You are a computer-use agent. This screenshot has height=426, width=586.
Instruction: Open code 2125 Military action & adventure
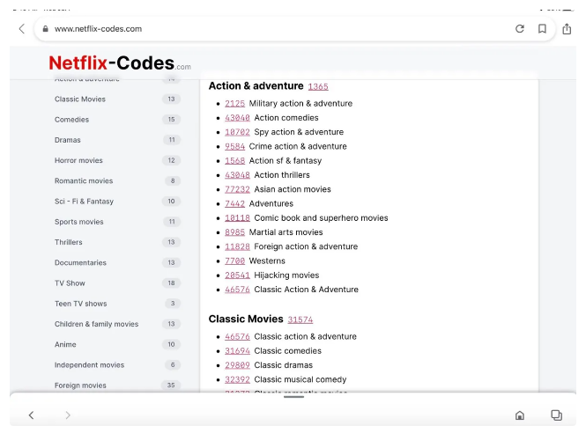(x=234, y=104)
